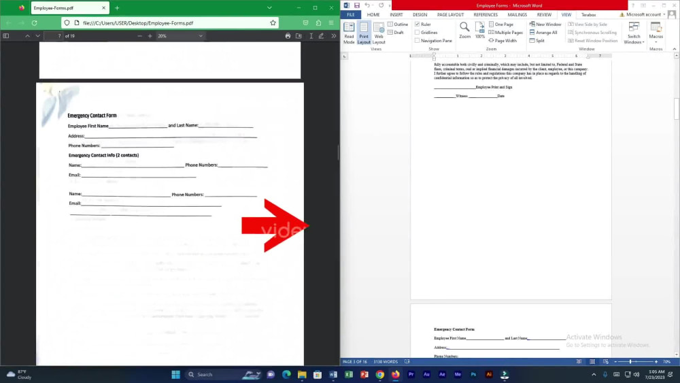Switch to Read Mode in Word

tap(349, 33)
